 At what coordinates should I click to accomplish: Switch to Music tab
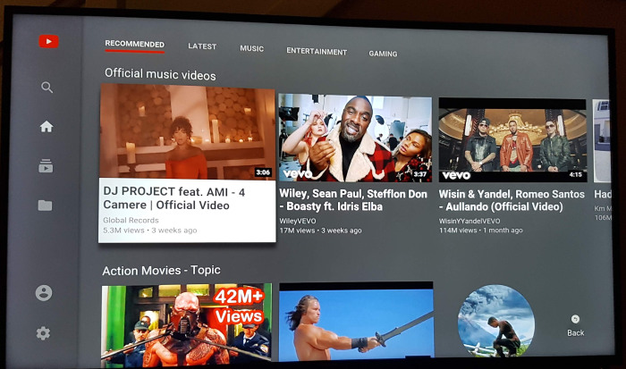click(x=252, y=48)
